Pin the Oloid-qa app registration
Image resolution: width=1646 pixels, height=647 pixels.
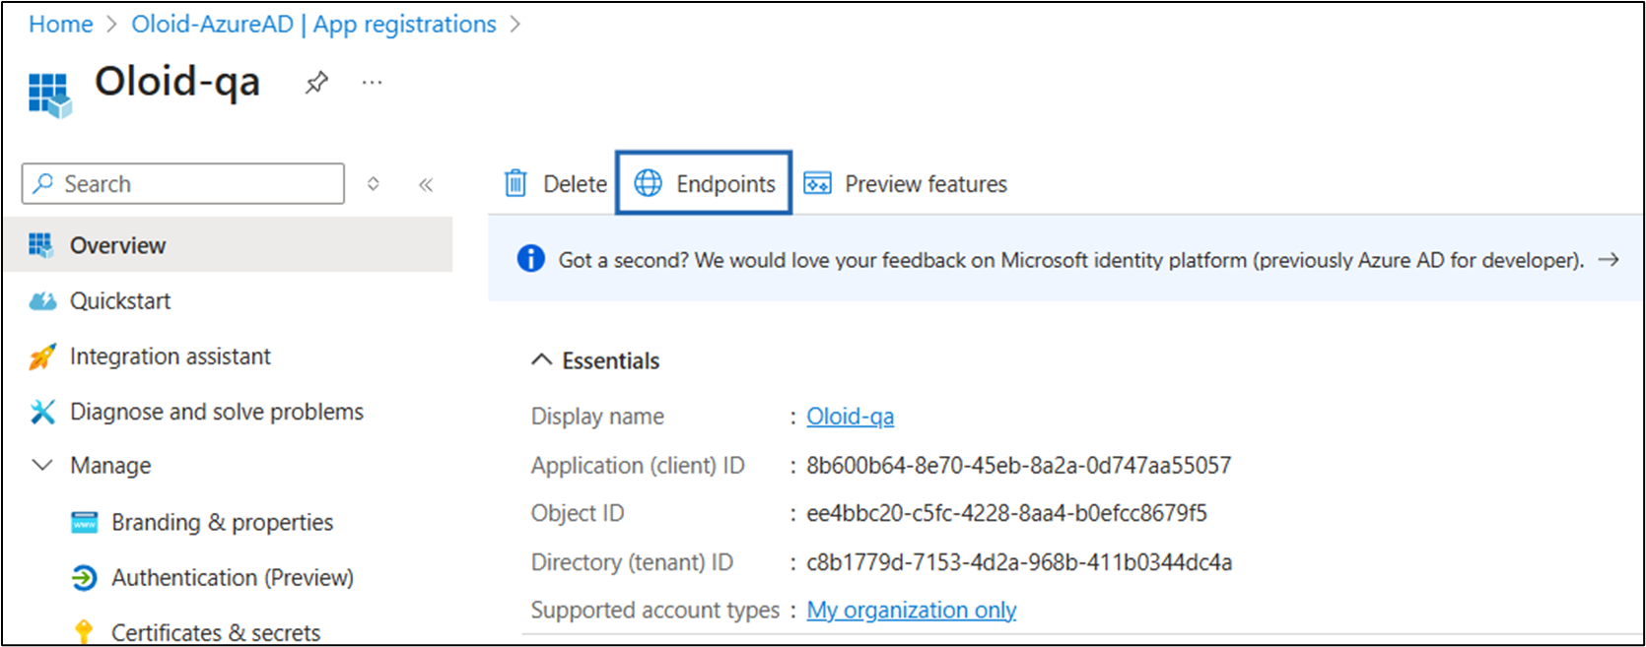(316, 83)
